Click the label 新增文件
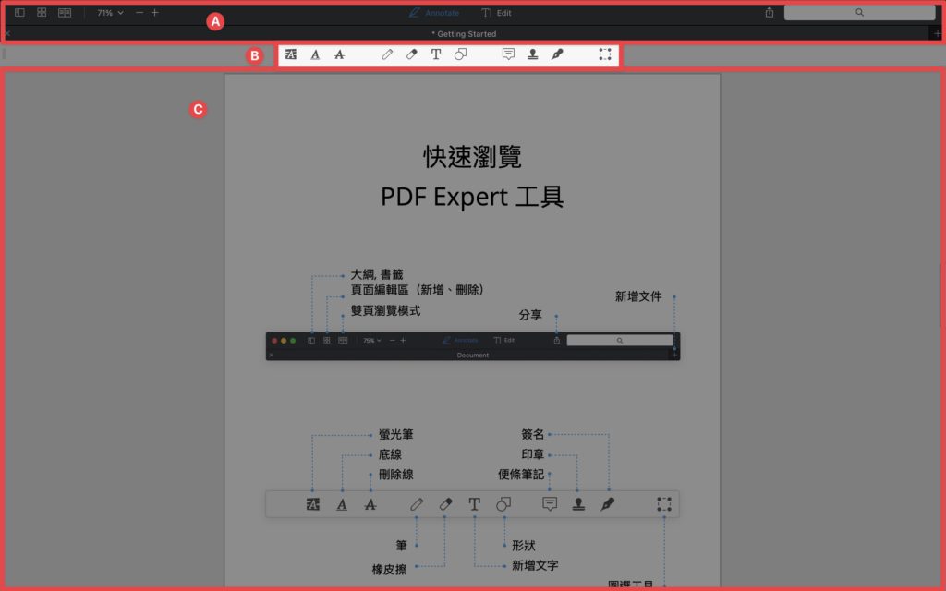This screenshot has width=946, height=591. click(x=638, y=296)
